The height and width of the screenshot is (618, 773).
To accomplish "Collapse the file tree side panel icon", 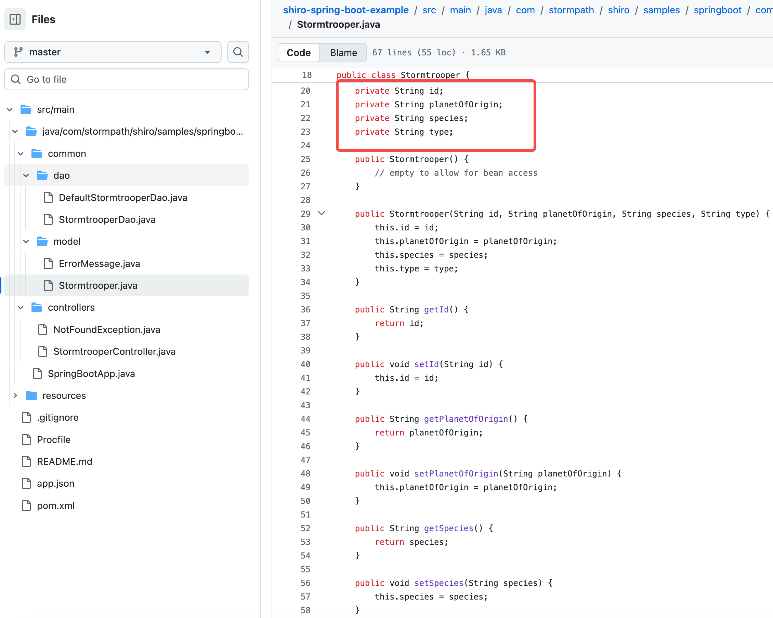I will point(15,19).
